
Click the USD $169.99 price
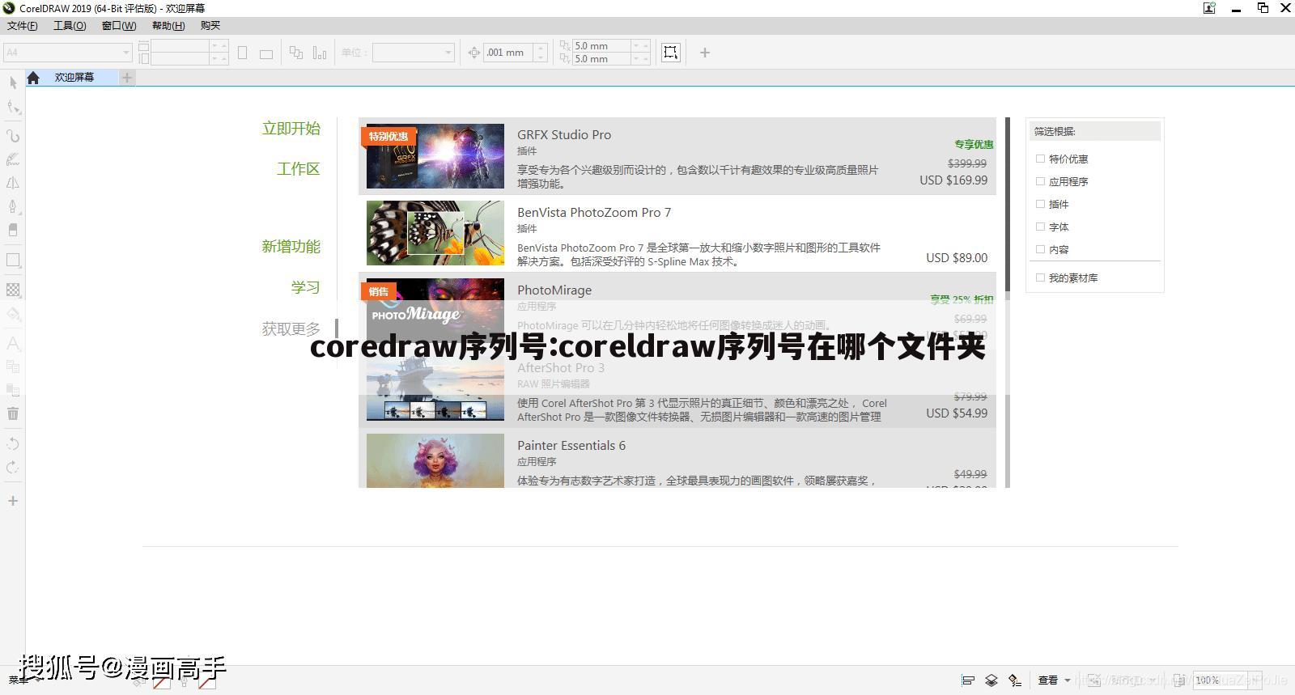pyautogui.click(x=953, y=180)
